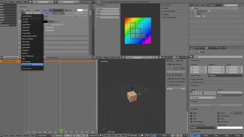Enable the Bounds checkbox
Image resolution: width=244 pixels, height=137 pixels.
[218, 113]
